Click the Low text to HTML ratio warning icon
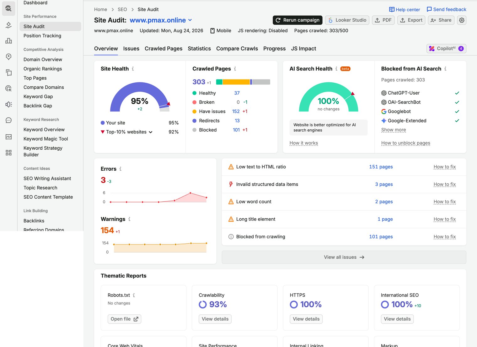The image size is (477, 347). point(231,167)
